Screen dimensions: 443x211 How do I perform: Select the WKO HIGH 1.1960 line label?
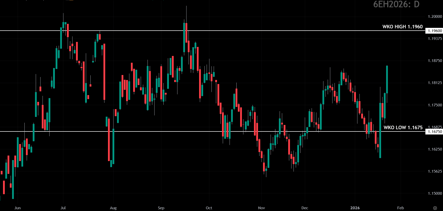[x=402, y=27]
